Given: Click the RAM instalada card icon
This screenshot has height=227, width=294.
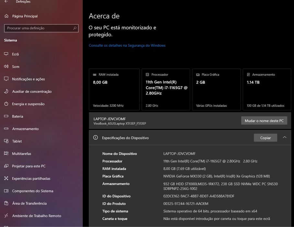Looking at the screenshot, I should [x=95, y=75].
